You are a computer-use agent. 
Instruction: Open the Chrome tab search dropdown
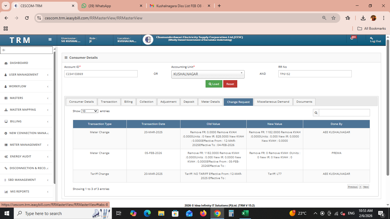tap(5, 6)
